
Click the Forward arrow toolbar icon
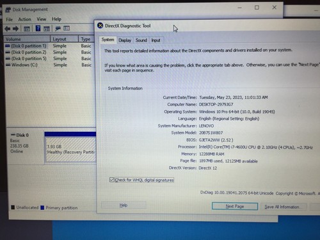(15, 29)
